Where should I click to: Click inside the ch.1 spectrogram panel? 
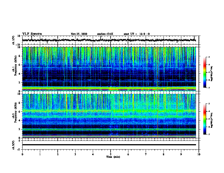109,69
